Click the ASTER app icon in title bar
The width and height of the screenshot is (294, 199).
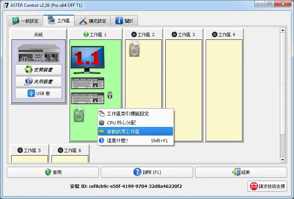pyautogui.click(x=5, y=5)
